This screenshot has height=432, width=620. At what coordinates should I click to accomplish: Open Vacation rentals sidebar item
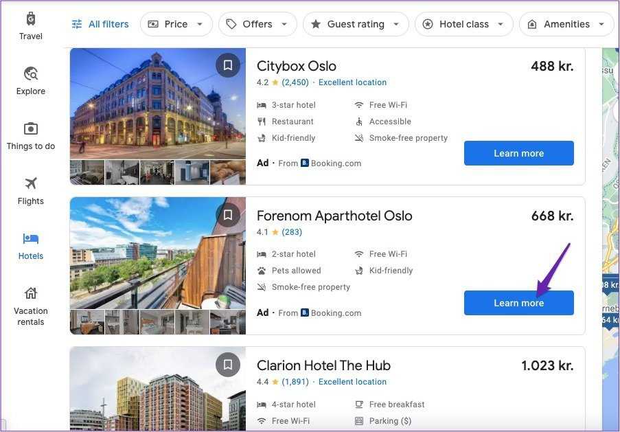point(30,306)
